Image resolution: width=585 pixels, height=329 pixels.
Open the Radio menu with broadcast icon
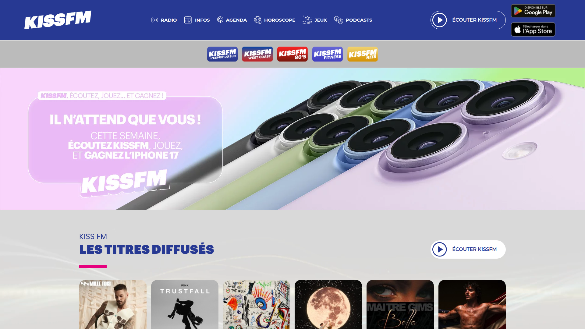tap(164, 20)
